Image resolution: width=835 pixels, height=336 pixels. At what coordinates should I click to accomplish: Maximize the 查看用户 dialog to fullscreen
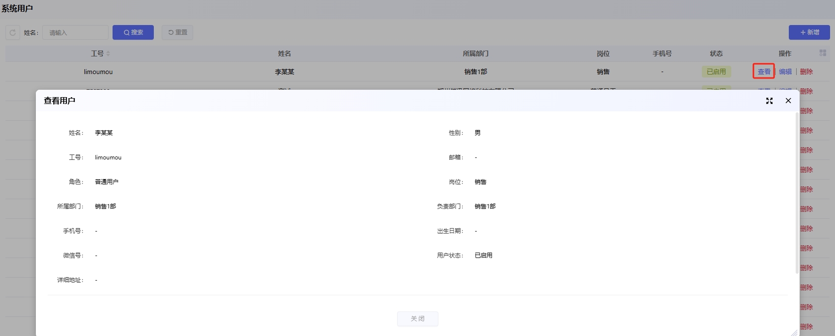tap(769, 101)
